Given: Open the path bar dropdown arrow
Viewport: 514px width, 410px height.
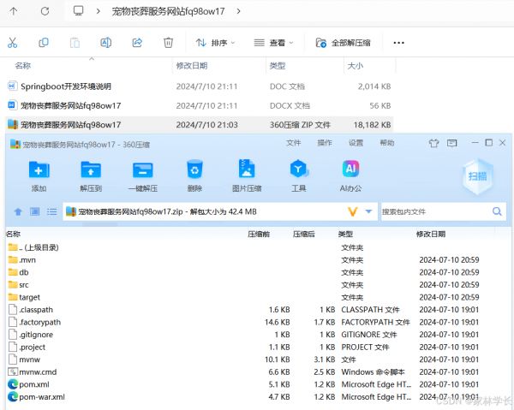Looking at the screenshot, I should [x=368, y=211].
